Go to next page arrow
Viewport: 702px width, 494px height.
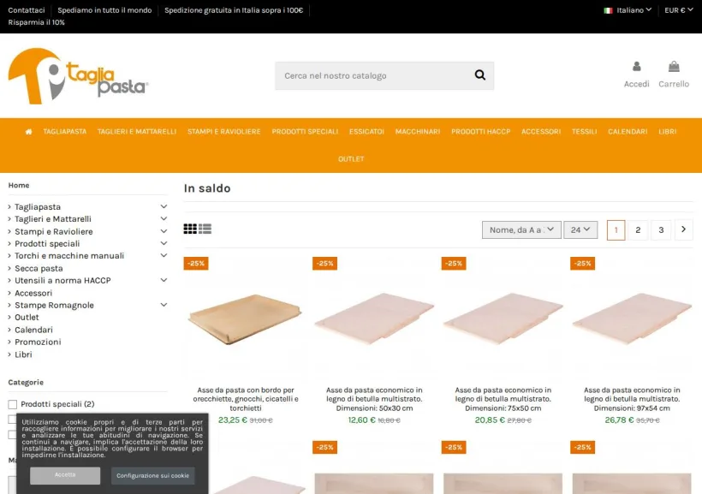click(684, 229)
